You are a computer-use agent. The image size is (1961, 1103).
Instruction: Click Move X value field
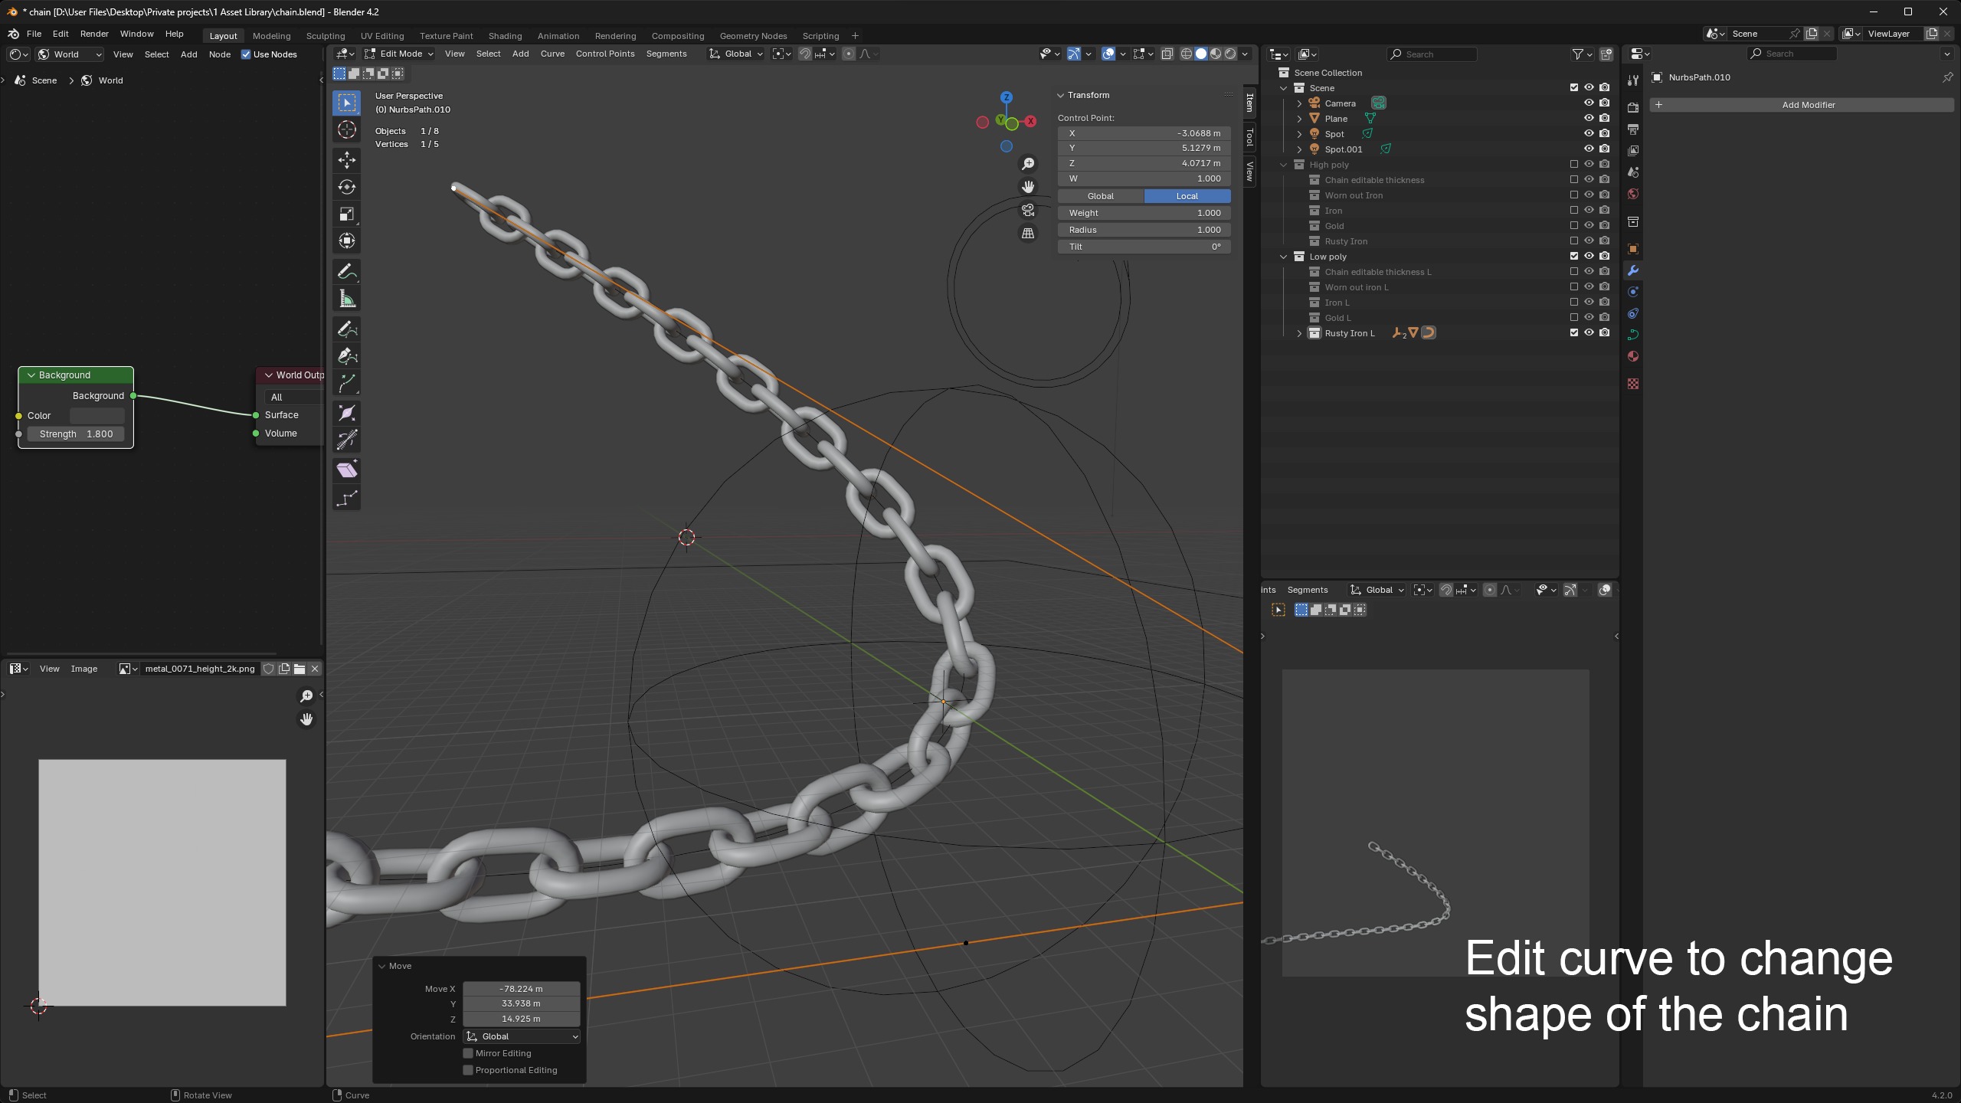pyautogui.click(x=521, y=989)
